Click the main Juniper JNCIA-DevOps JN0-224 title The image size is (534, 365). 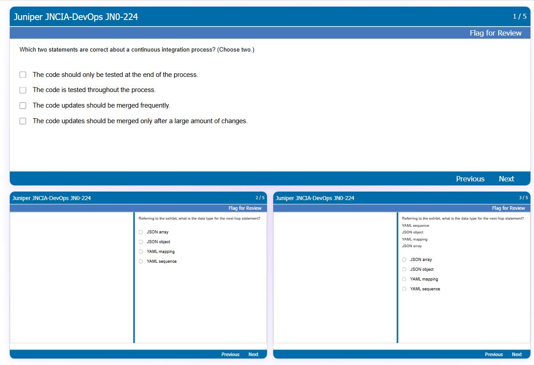coord(76,17)
